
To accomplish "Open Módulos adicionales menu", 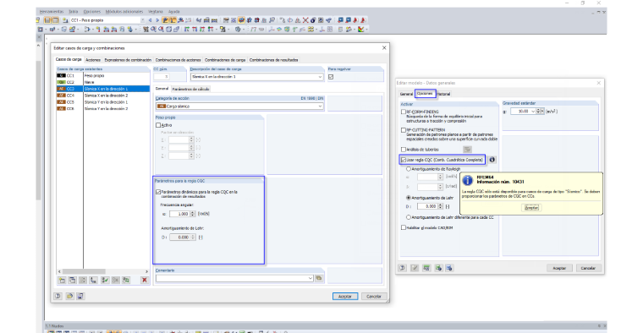I will [124, 12].
